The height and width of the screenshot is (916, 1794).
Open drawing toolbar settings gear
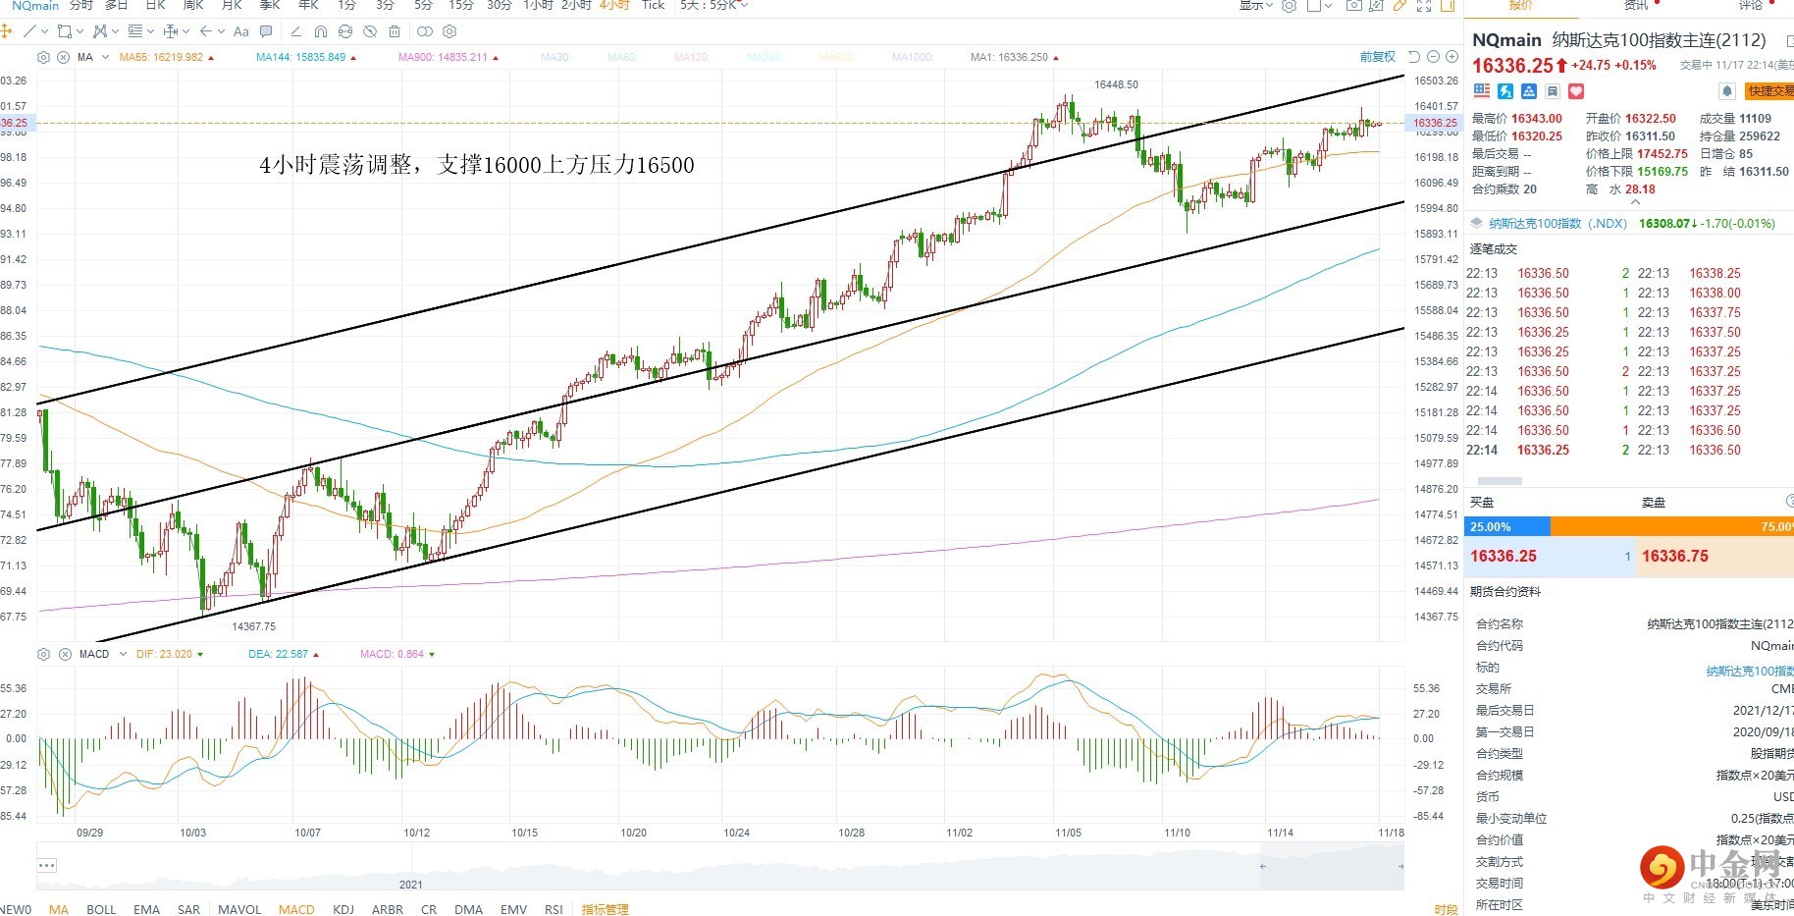[449, 31]
